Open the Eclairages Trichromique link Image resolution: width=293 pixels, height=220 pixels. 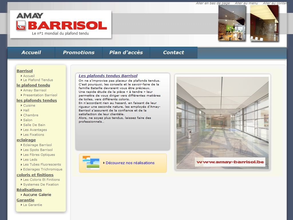43,169
